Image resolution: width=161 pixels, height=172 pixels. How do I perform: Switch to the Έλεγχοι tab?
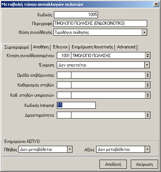60,47
